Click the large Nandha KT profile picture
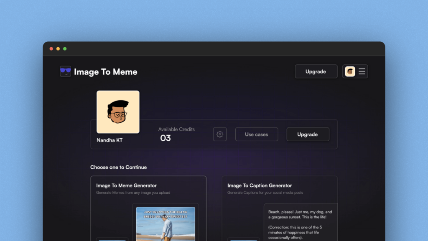The image size is (428, 241). 118,112
